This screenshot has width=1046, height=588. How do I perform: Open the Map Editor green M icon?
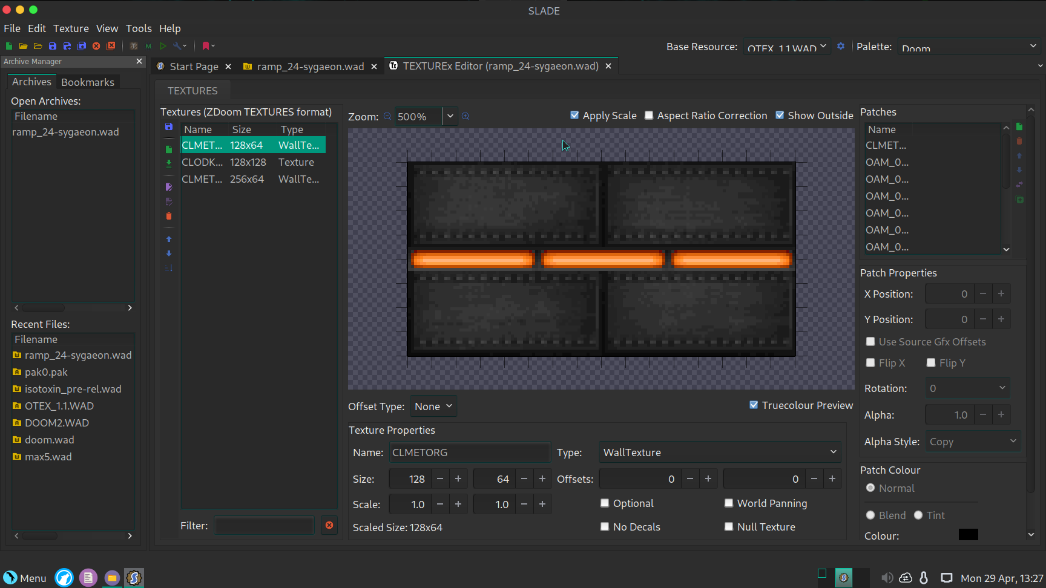[148, 46]
